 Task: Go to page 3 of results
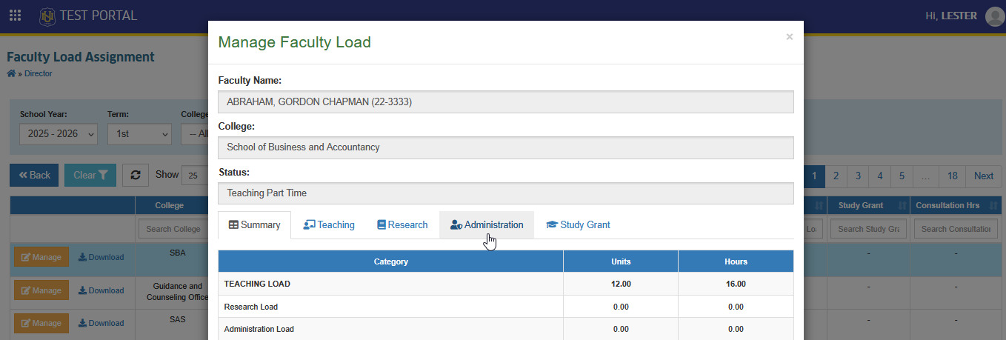[x=858, y=176]
